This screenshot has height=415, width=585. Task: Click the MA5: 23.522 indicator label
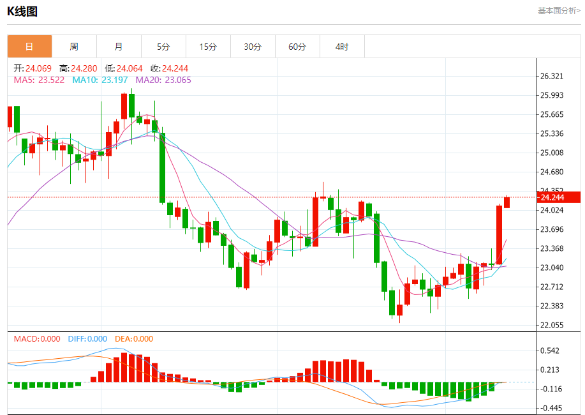pyautogui.click(x=39, y=80)
